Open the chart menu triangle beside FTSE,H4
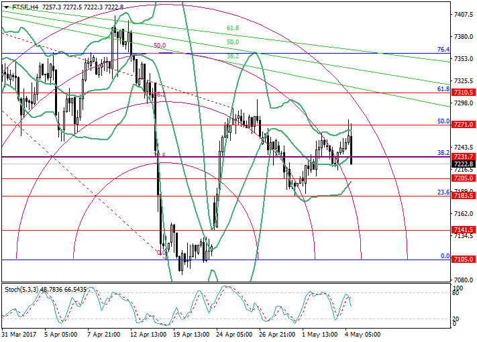The height and width of the screenshot is (342, 477). coord(6,7)
